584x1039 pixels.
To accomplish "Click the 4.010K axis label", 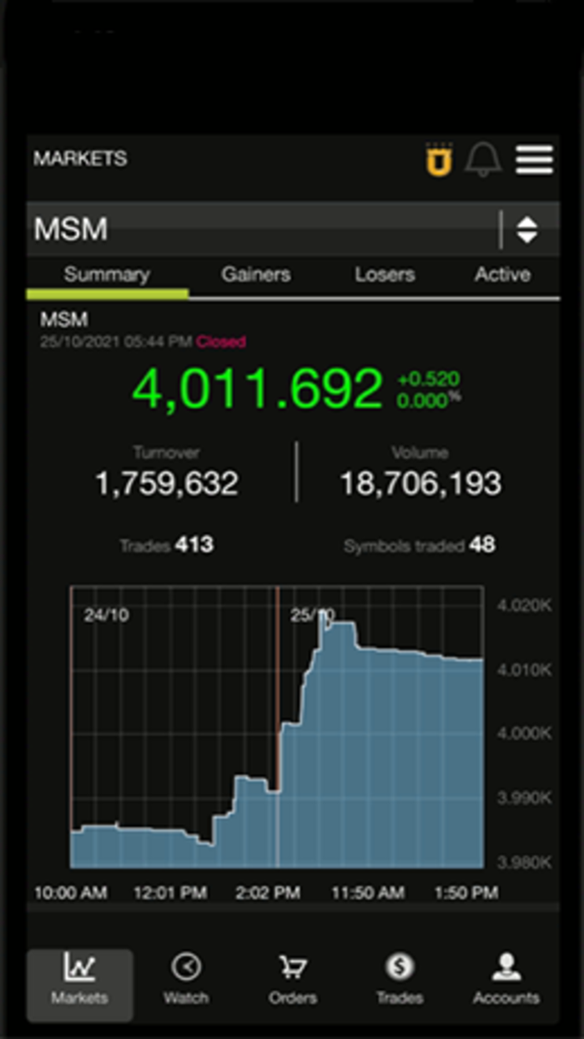I will (x=524, y=670).
